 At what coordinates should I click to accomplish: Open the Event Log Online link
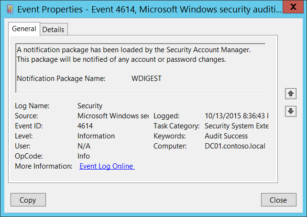click(107, 166)
